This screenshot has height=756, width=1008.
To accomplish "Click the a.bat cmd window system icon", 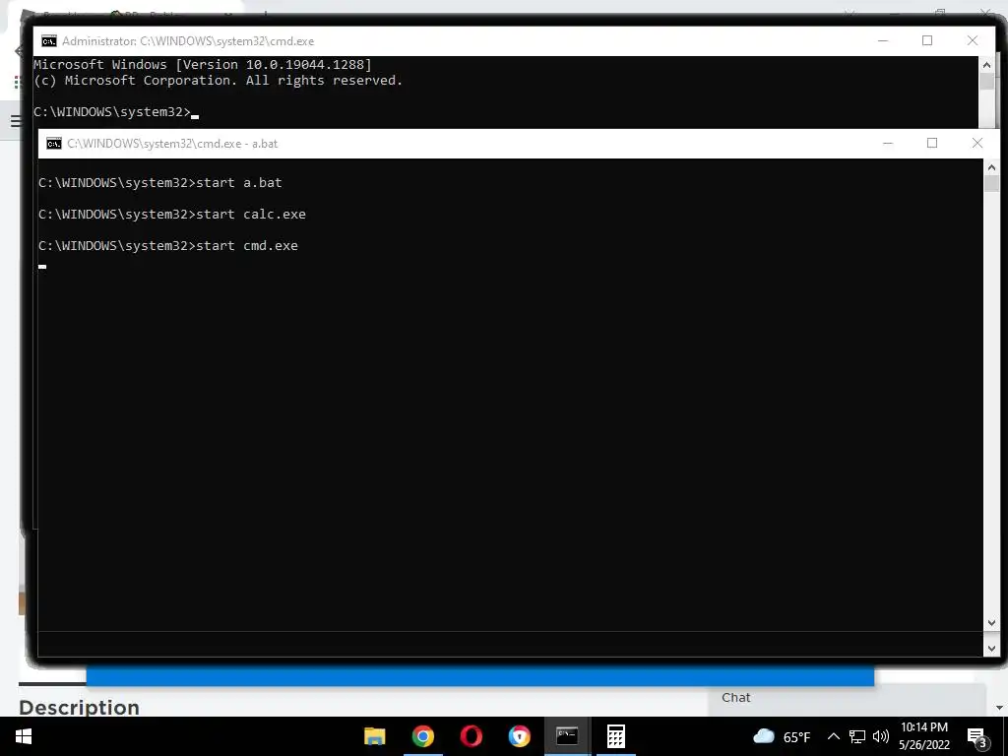I will [54, 144].
